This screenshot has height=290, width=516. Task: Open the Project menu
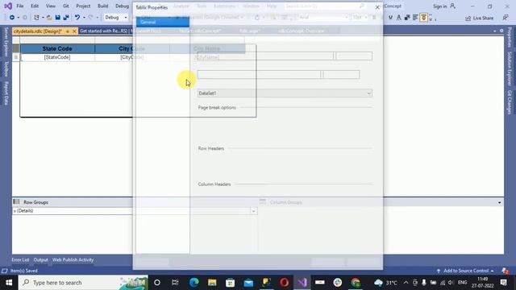pos(83,6)
